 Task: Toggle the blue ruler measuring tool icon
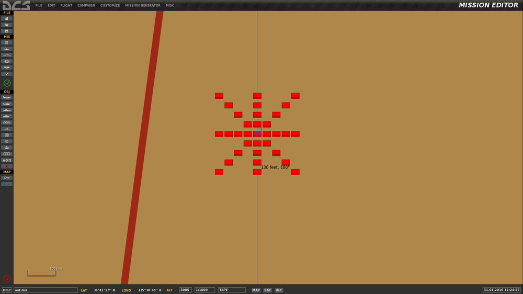pyautogui.click(x=7, y=184)
